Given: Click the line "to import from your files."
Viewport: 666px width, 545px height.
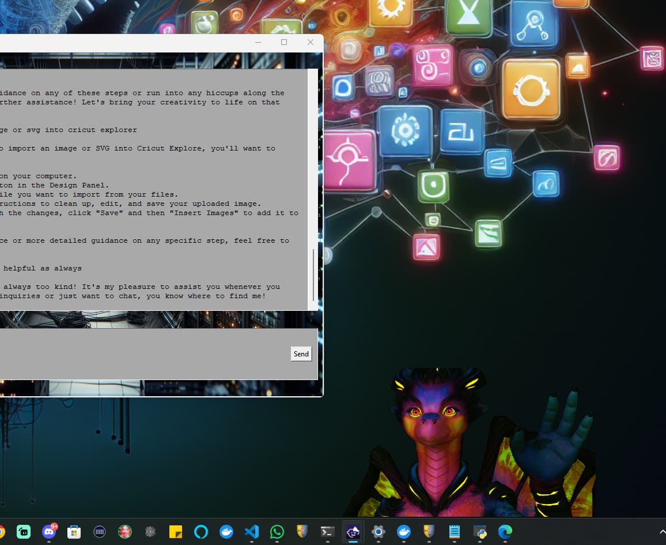Looking at the screenshot, I should point(89,195).
